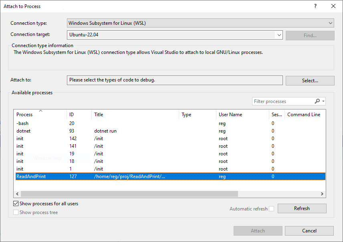The width and height of the screenshot is (343, 242).
Task: Click the Refresh button
Action: 302,208
